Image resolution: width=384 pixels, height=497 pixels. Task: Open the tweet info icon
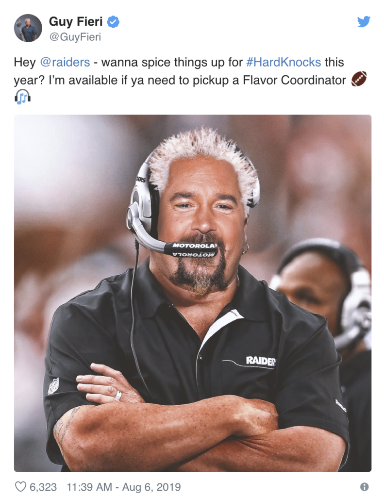pyautogui.click(x=365, y=486)
